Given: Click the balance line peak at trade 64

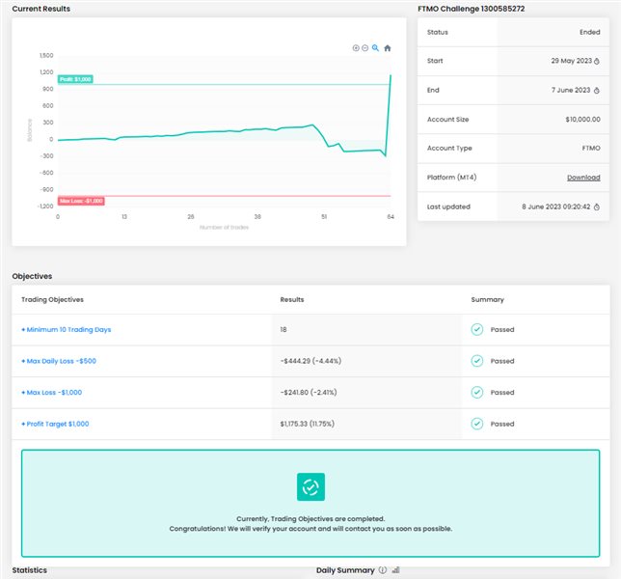Looking at the screenshot, I should [391, 75].
